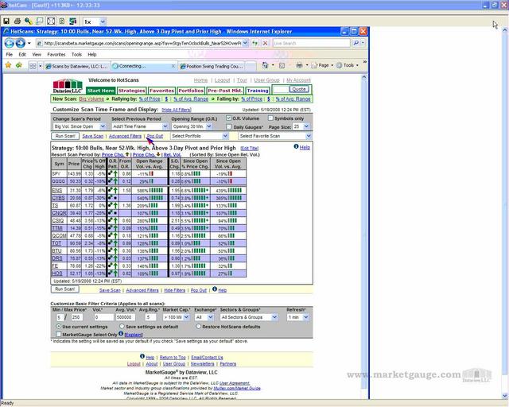This screenshot has width=509, height=407.
Task: Click the top Run Scan! button
Action: [65, 136]
